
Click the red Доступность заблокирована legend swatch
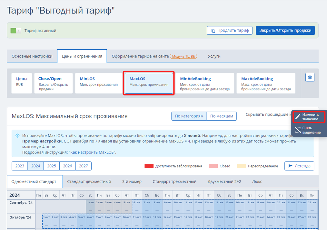tap(149, 166)
